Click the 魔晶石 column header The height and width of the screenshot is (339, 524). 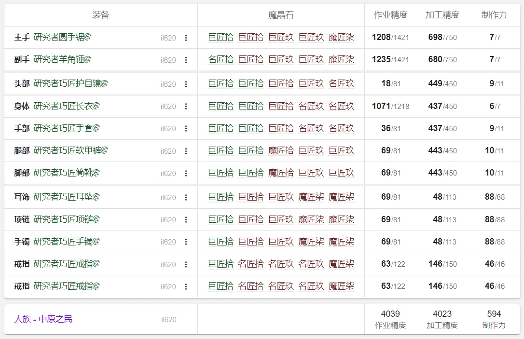[x=281, y=15]
